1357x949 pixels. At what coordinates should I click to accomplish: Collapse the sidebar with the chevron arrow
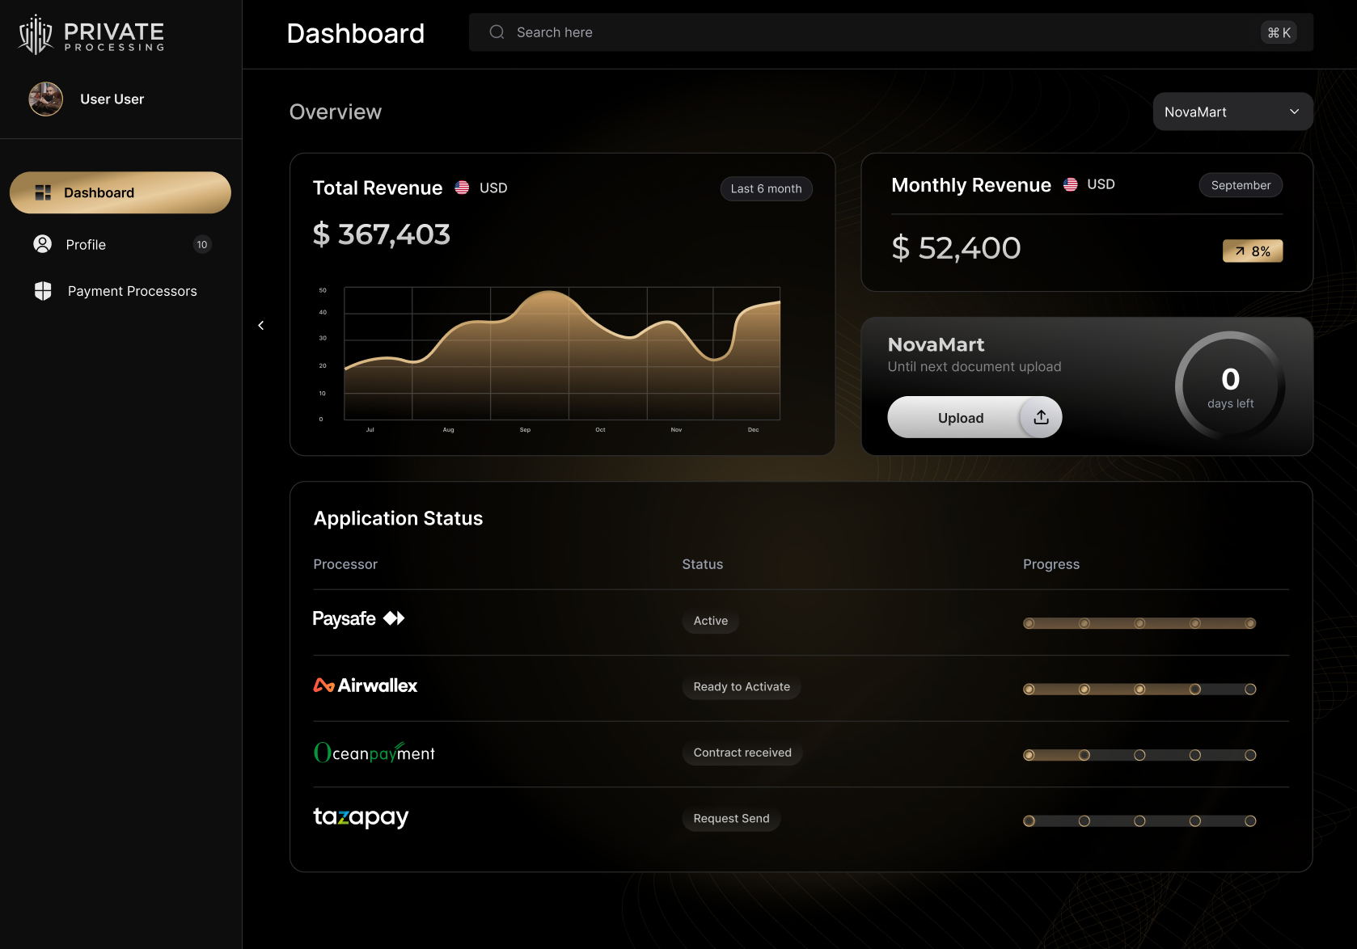pyautogui.click(x=260, y=326)
